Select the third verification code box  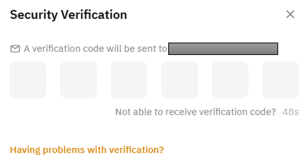129,80
